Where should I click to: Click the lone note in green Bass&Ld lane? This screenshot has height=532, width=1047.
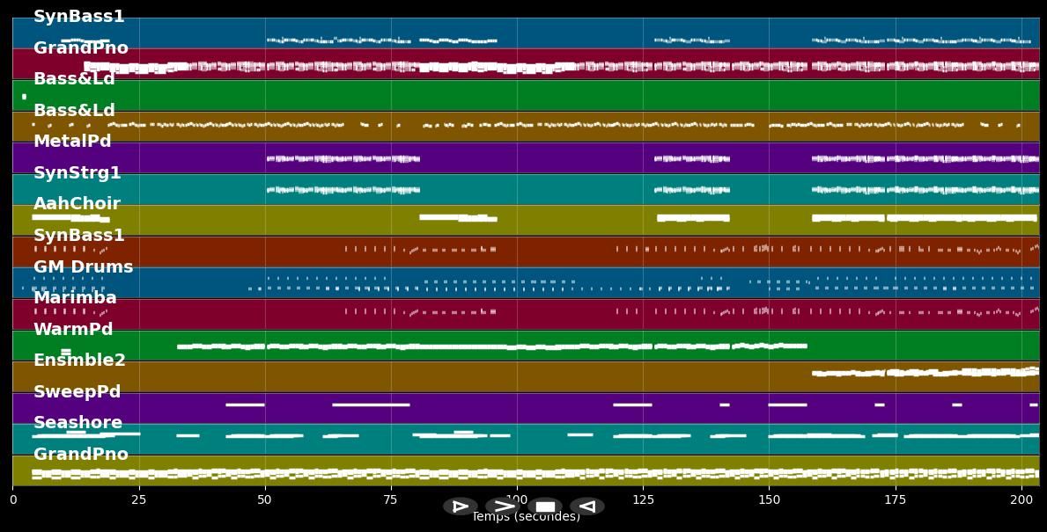pos(24,97)
